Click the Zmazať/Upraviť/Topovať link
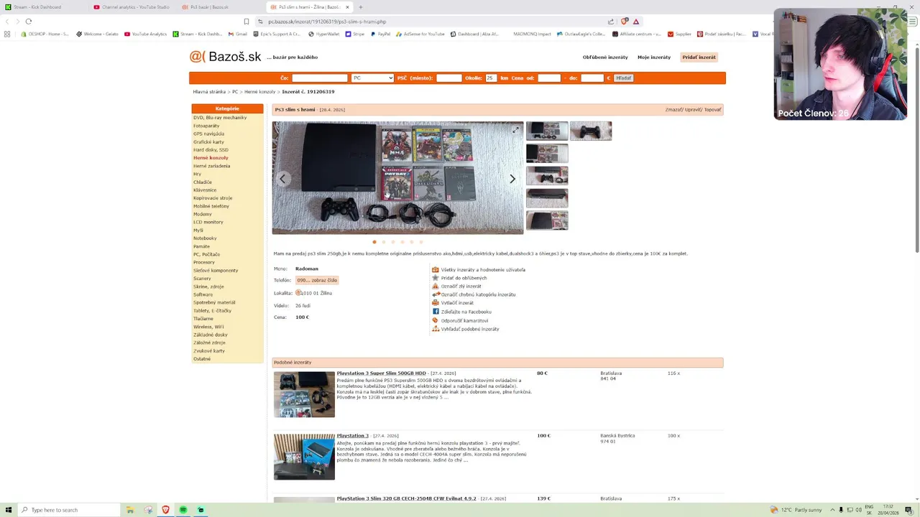This screenshot has width=920, height=517. [x=693, y=110]
